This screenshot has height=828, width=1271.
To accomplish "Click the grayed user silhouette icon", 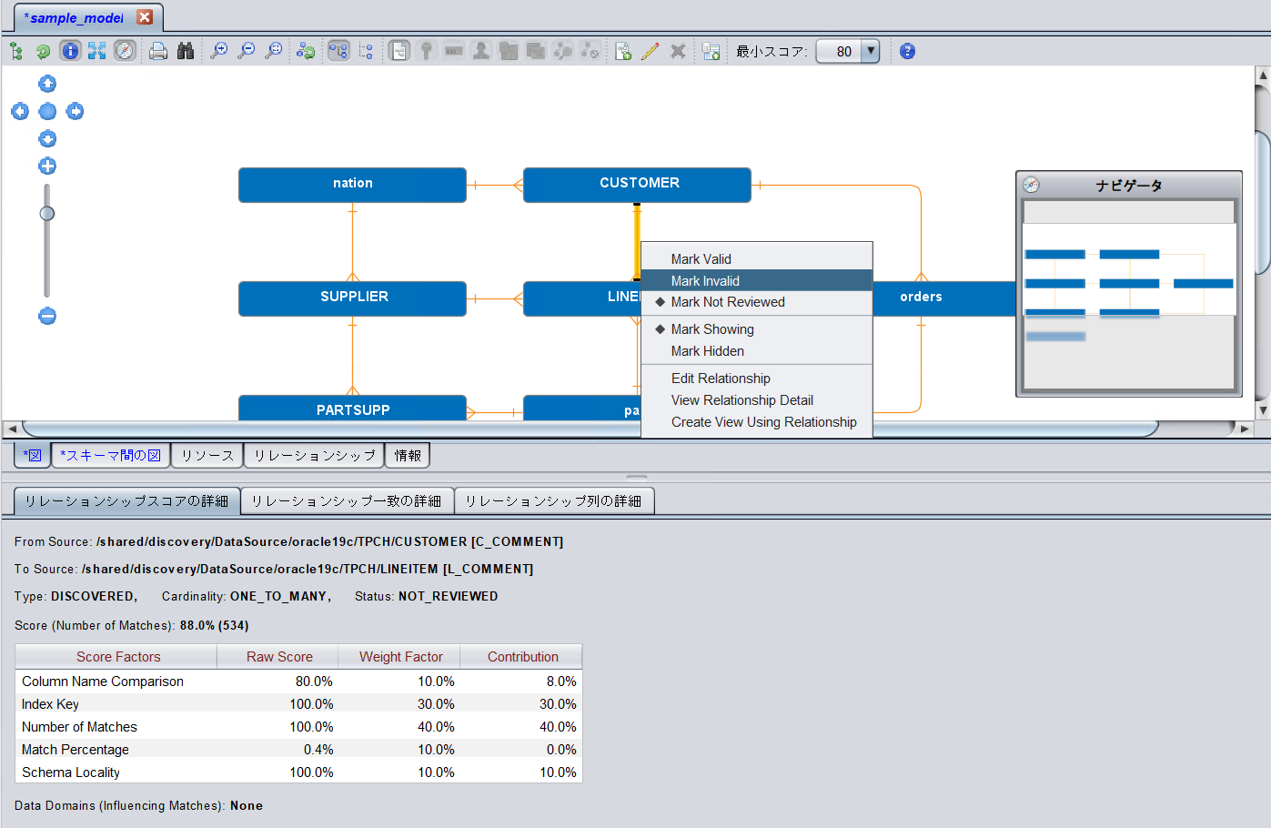I will (481, 51).
